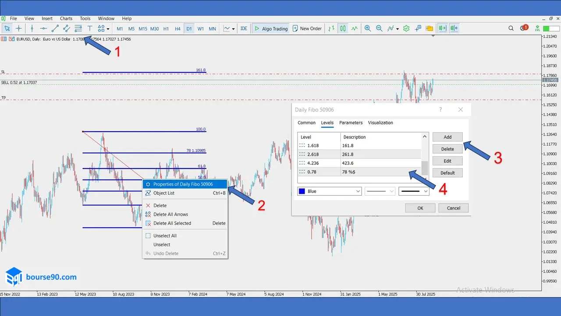Choose Object List from context menu
This screenshot has width=561, height=316.
(164, 193)
